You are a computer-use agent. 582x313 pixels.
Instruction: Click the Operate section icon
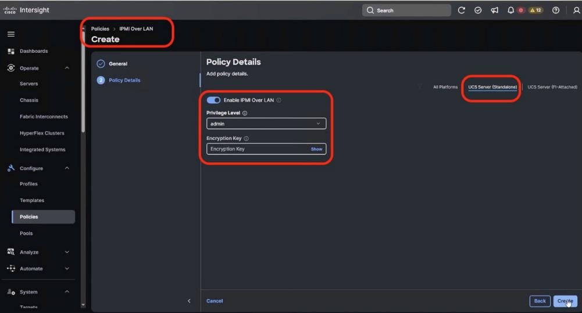pos(11,68)
